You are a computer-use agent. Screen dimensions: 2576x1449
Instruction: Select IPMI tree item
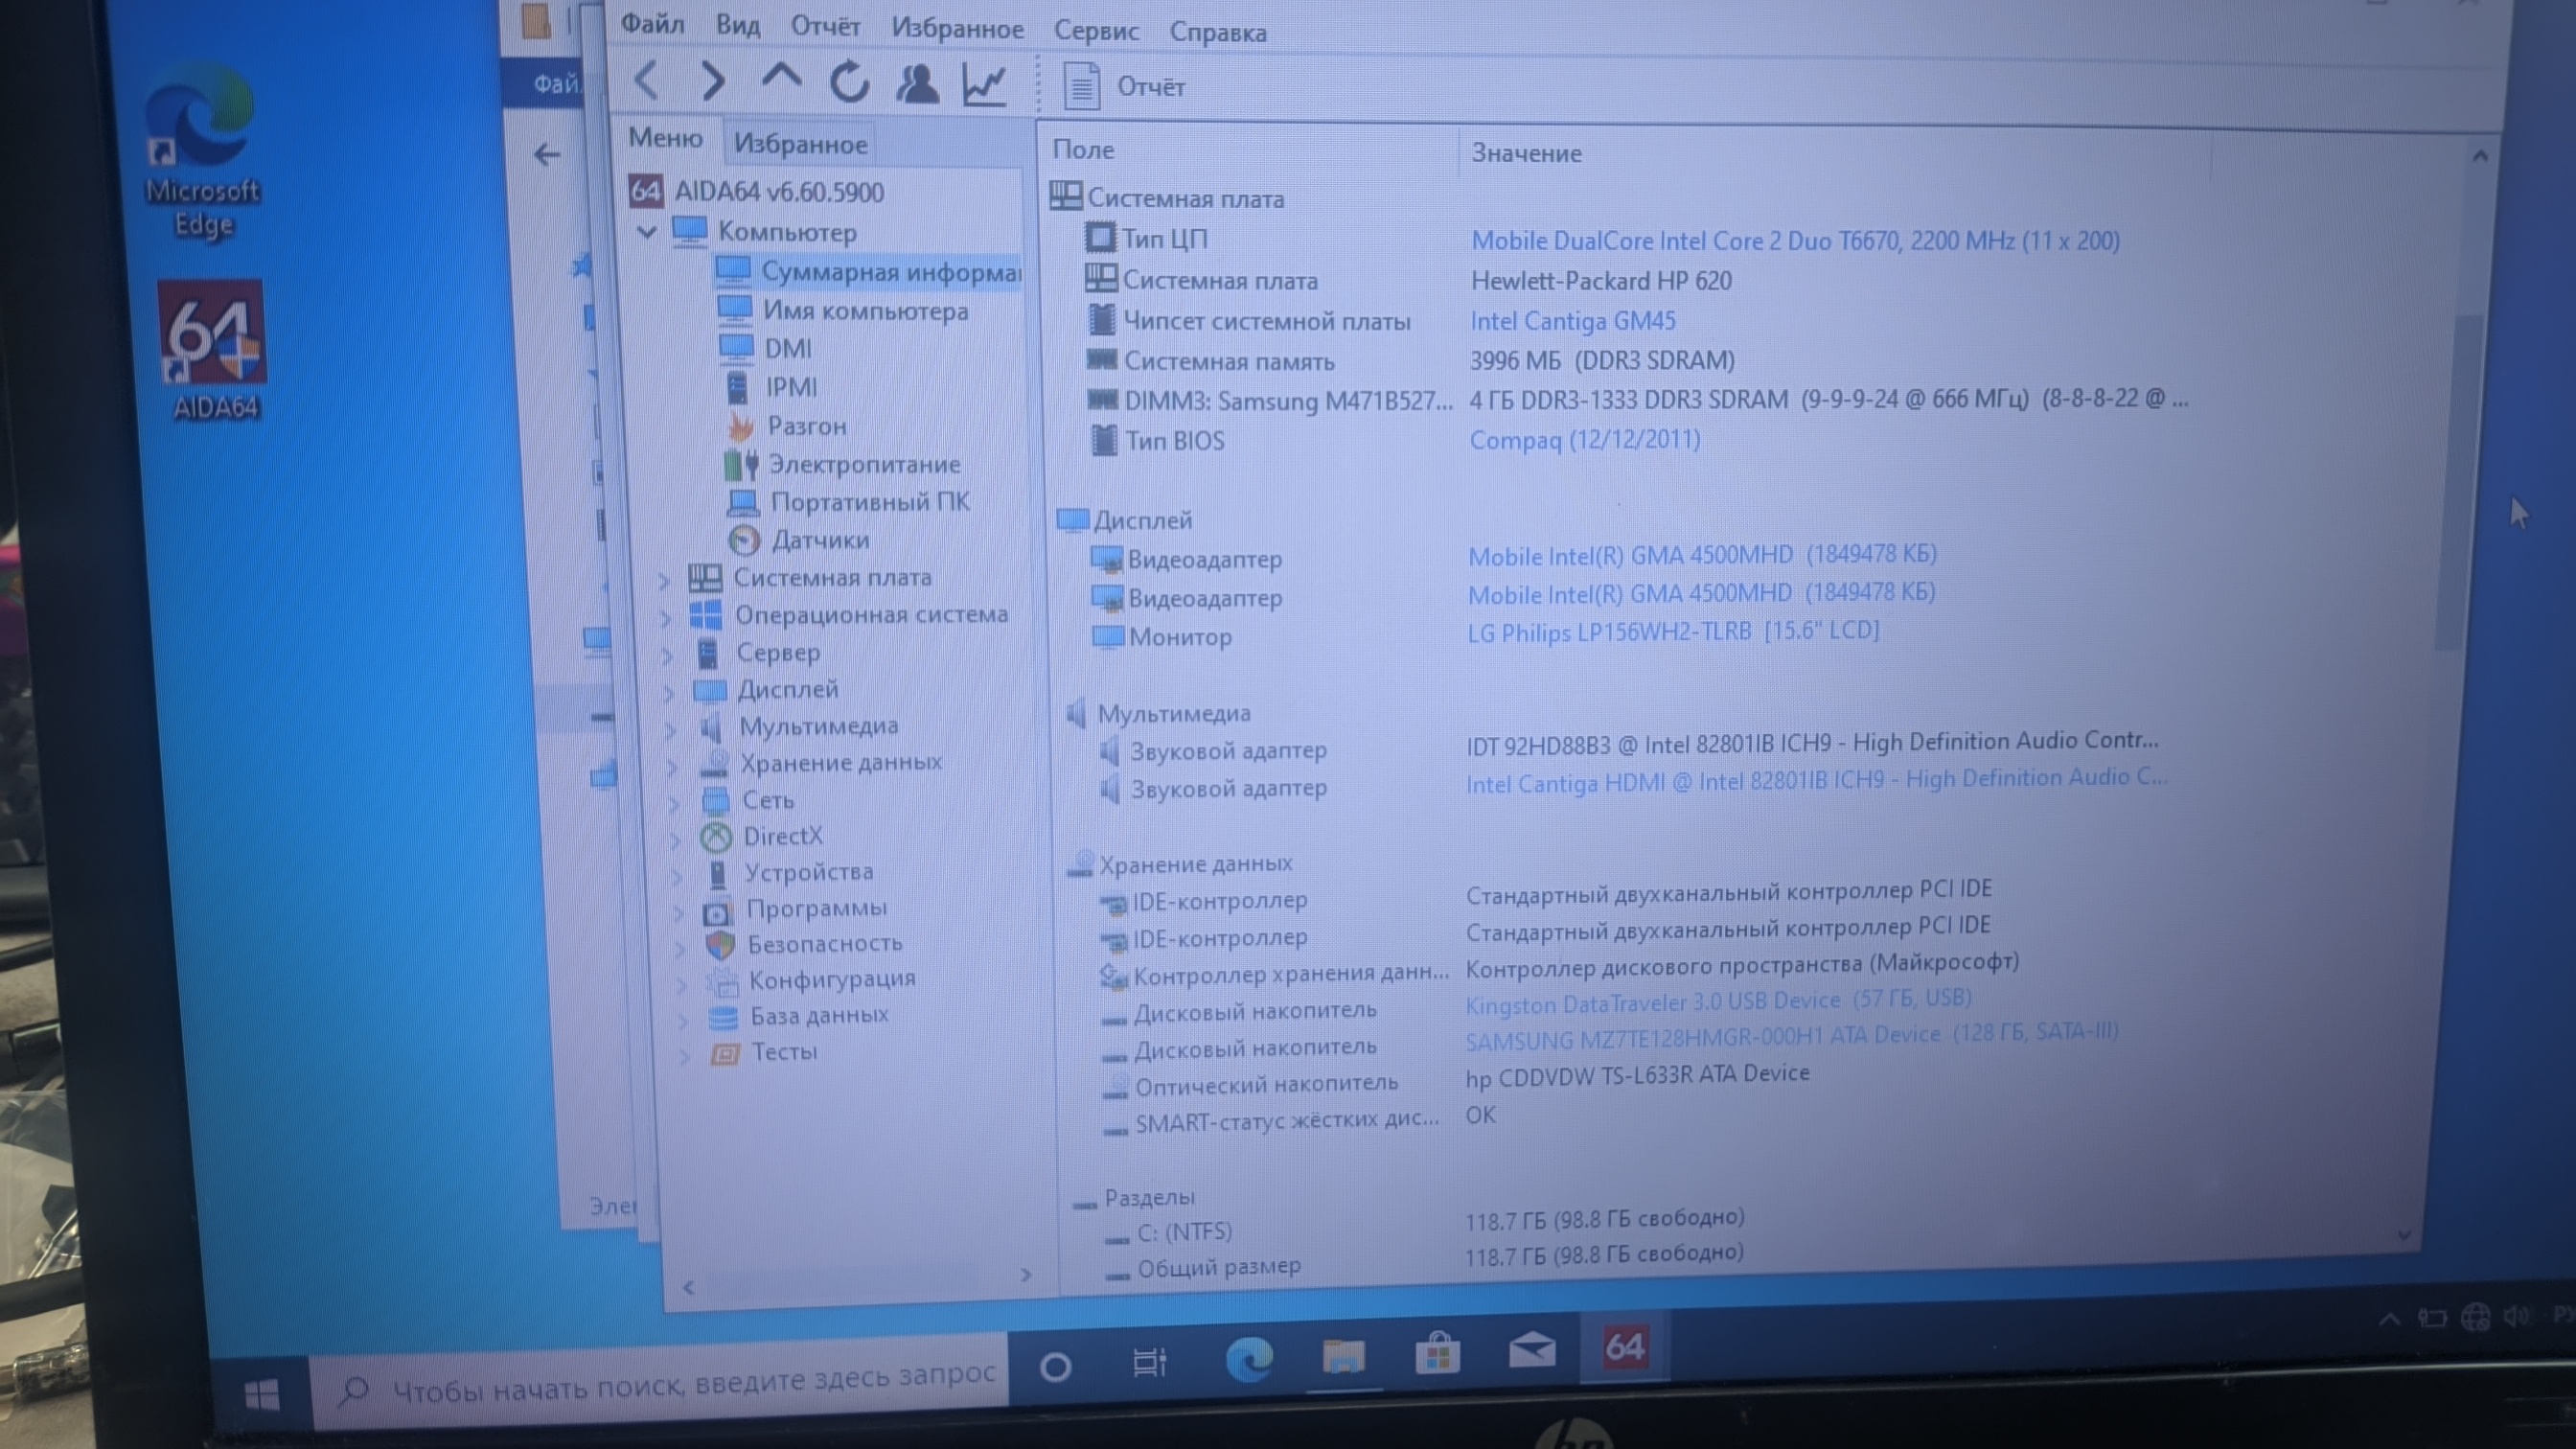pyautogui.click(x=790, y=387)
